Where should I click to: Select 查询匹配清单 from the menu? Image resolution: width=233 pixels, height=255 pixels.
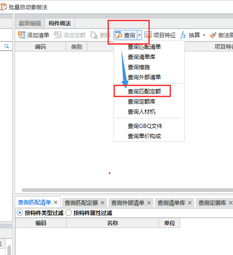tap(144, 47)
